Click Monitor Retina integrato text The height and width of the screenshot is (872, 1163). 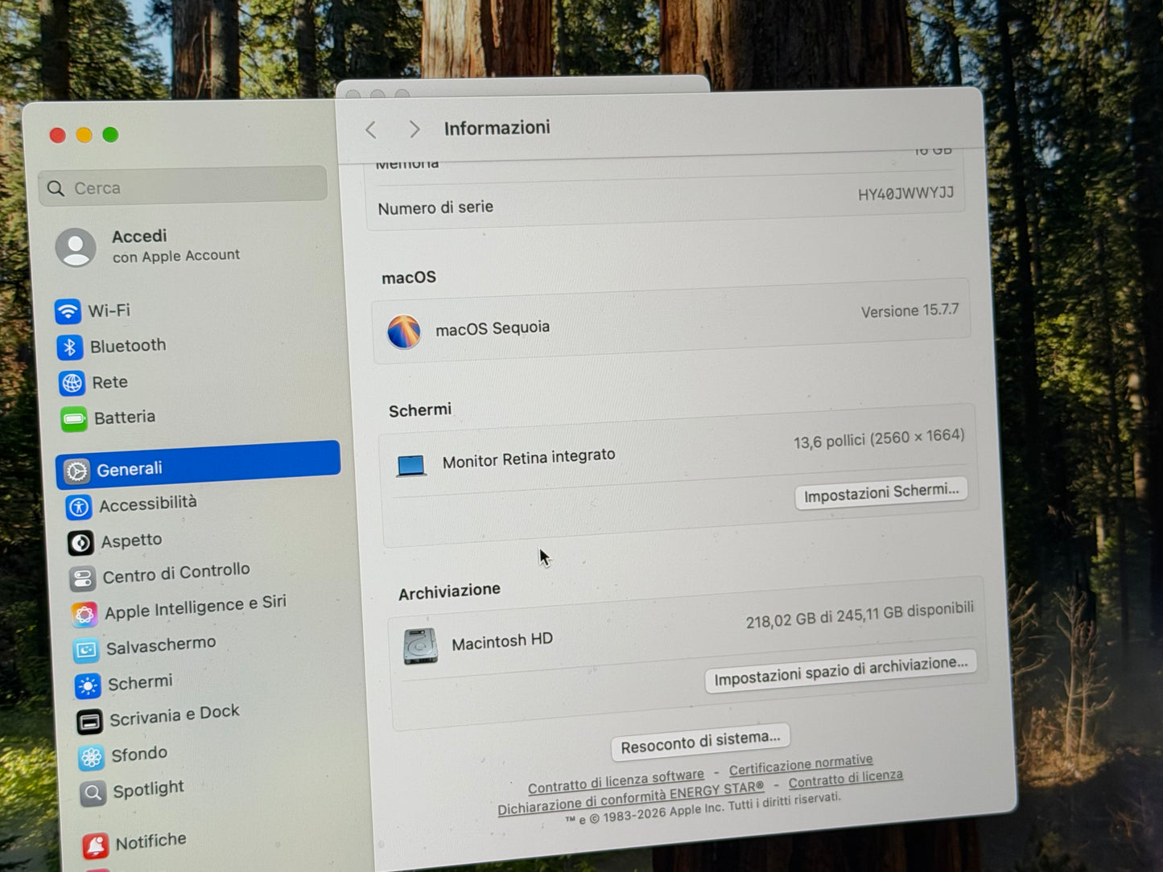529,459
